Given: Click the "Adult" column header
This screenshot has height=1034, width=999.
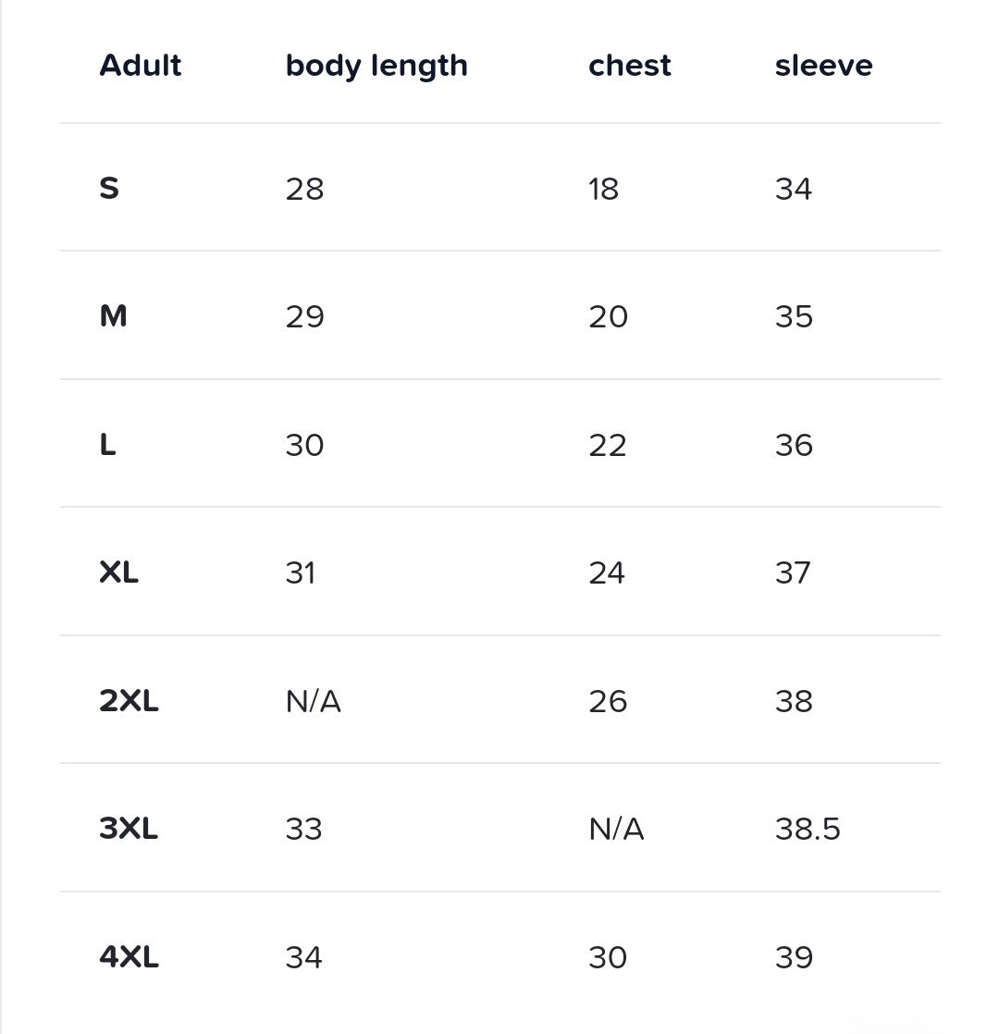Looking at the screenshot, I should coord(141,66).
